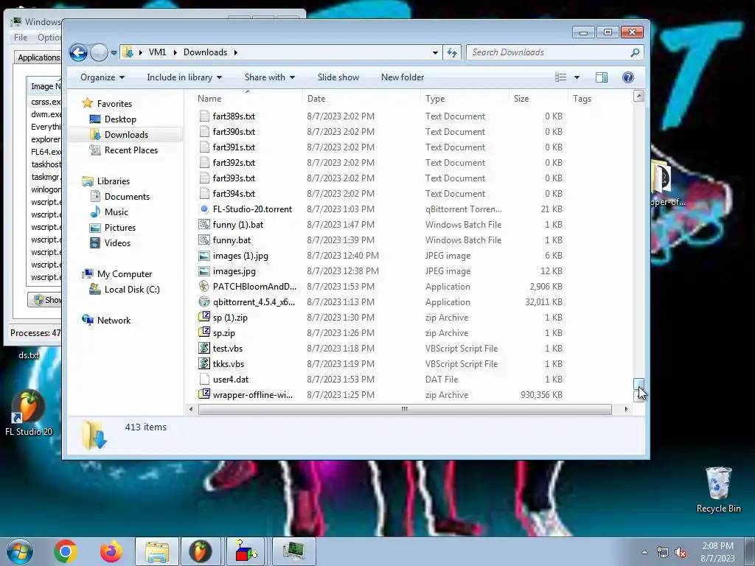This screenshot has height=566, width=755.
Task: Sort by the Name column header
Action: coord(209,99)
